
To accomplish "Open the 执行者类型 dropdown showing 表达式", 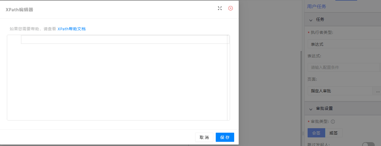I will coord(344,44).
